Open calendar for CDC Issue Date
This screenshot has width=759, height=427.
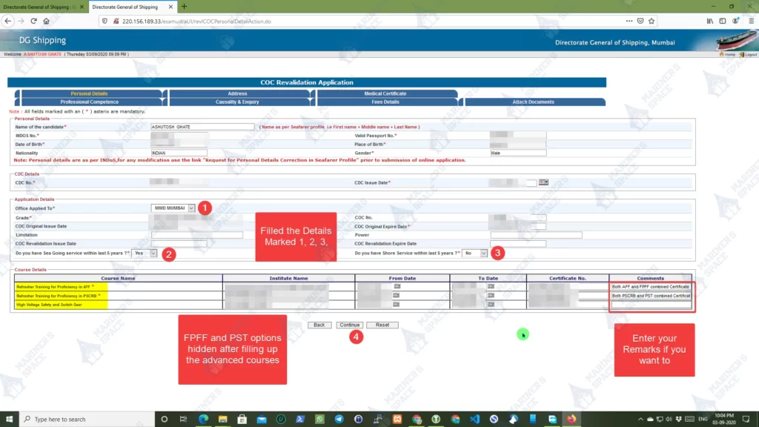tap(543, 182)
